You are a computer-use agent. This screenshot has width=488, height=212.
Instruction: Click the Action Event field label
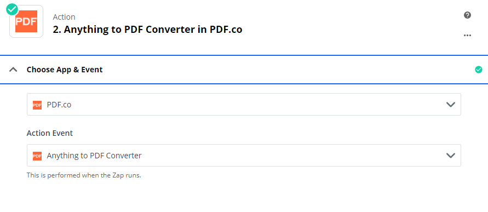[49, 133]
